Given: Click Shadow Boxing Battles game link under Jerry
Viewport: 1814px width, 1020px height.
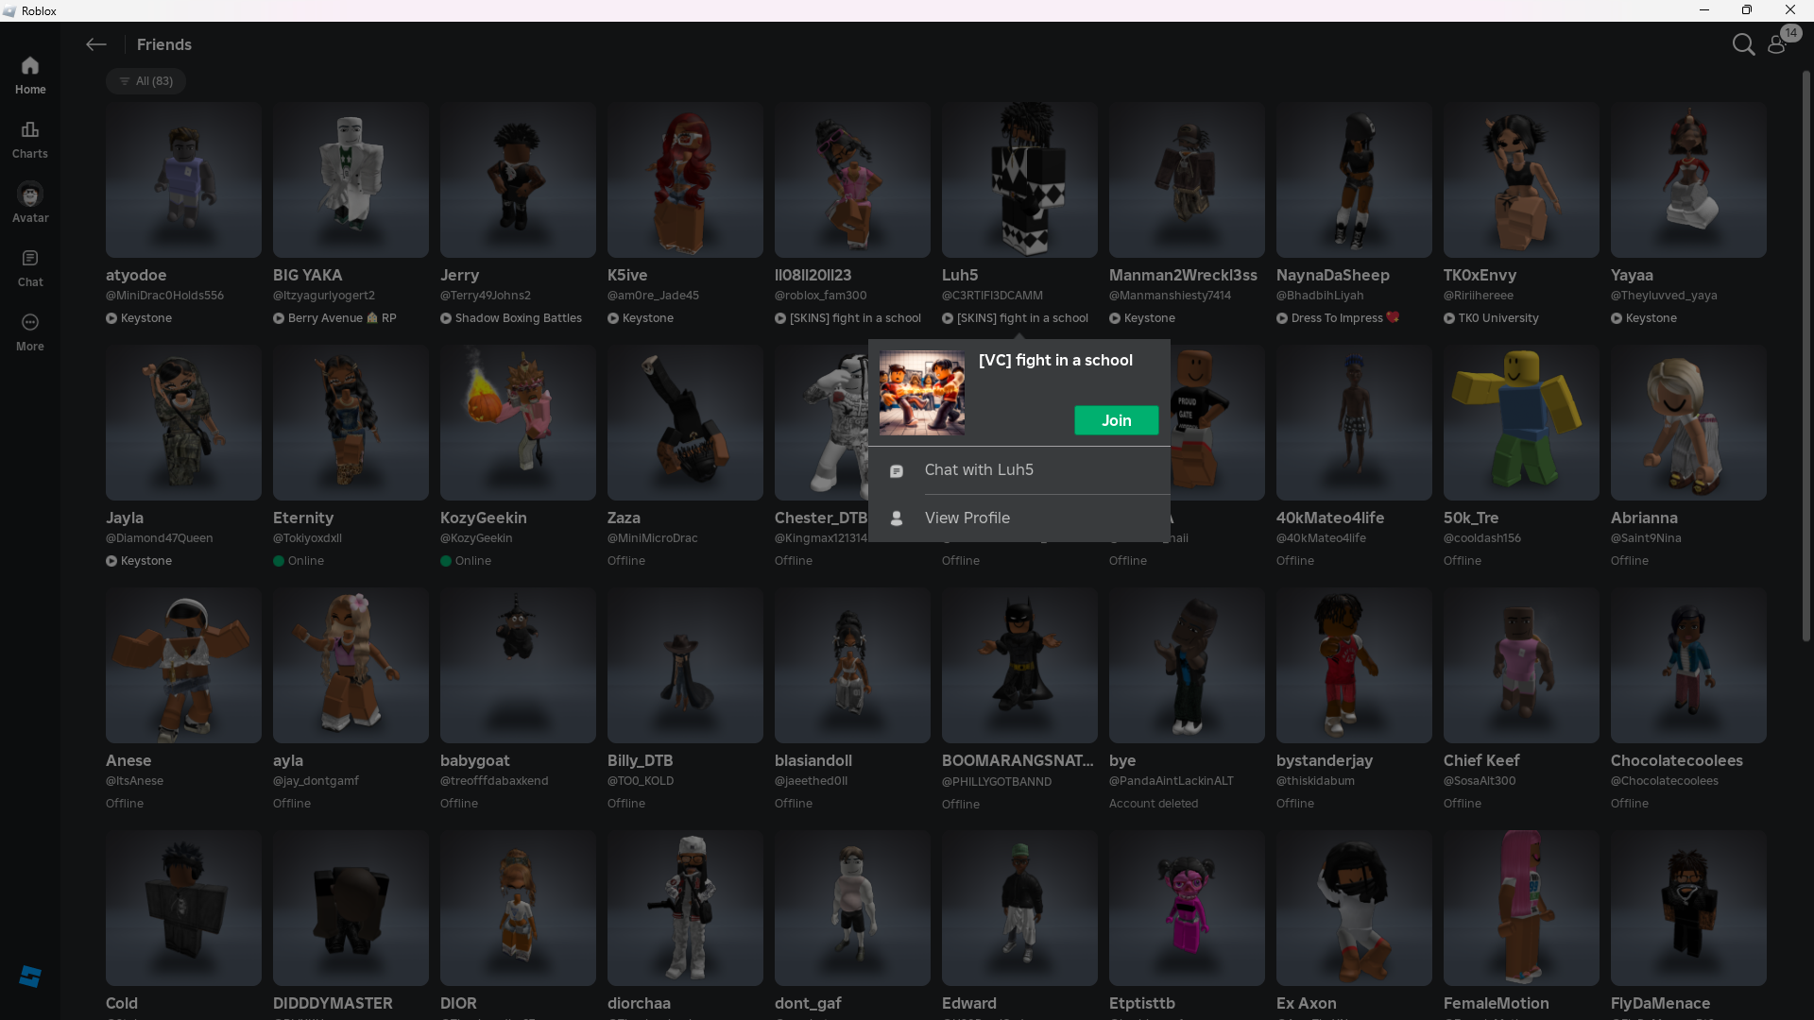Looking at the screenshot, I should coord(518,318).
